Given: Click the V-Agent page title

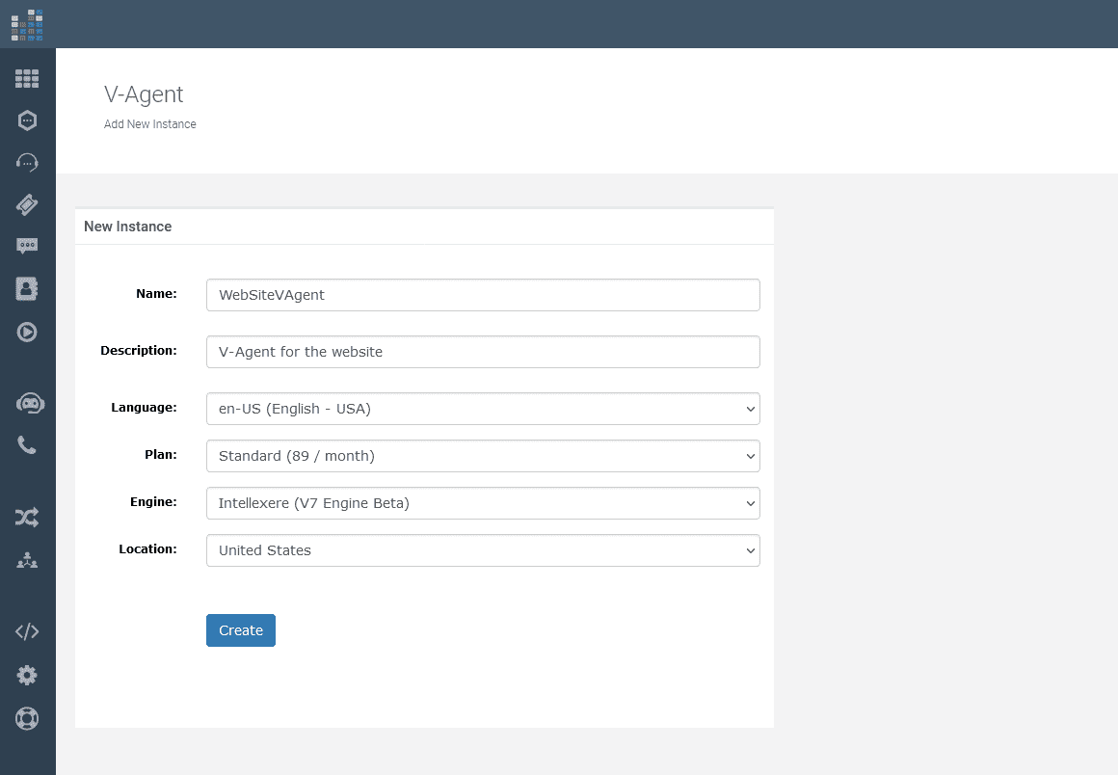Looking at the screenshot, I should [144, 94].
